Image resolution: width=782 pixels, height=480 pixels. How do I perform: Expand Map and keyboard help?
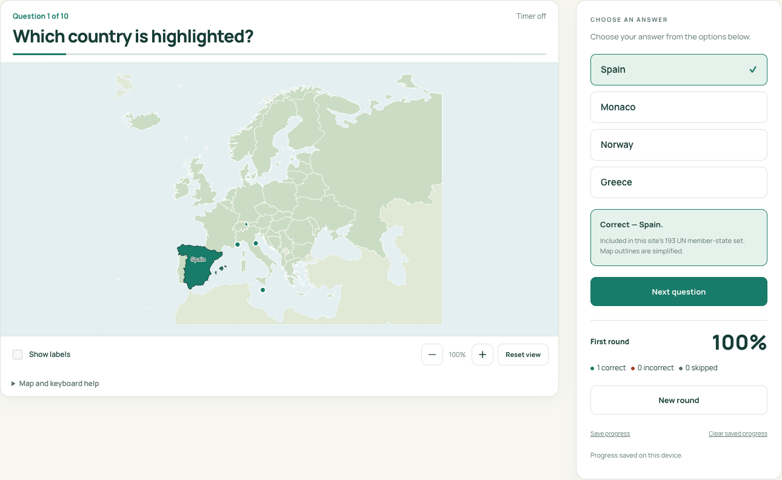[x=55, y=384]
